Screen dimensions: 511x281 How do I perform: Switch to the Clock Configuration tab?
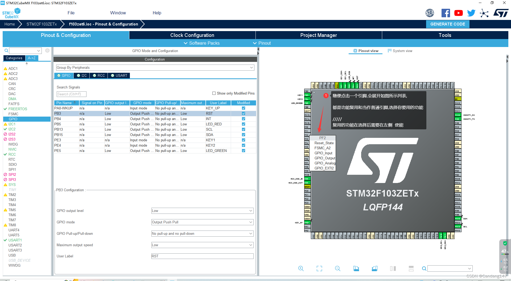(192, 35)
